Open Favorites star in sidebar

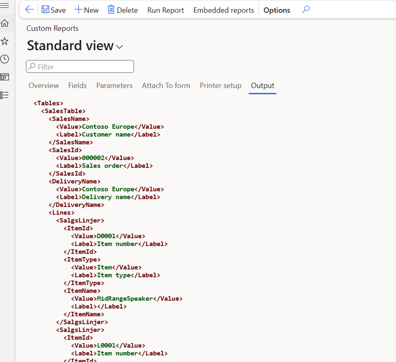(x=5, y=41)
